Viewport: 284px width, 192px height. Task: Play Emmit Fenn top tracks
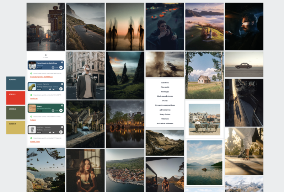tap(61, 132)
